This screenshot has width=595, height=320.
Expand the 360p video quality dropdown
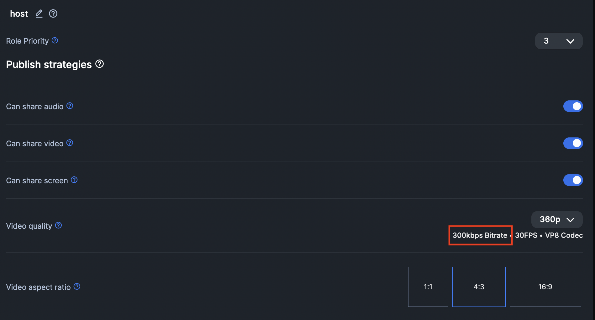(557, 219)
